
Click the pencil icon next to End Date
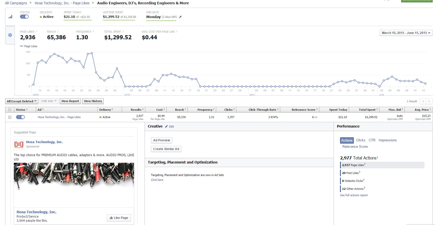pyautogui.click(x=180, y=17)
